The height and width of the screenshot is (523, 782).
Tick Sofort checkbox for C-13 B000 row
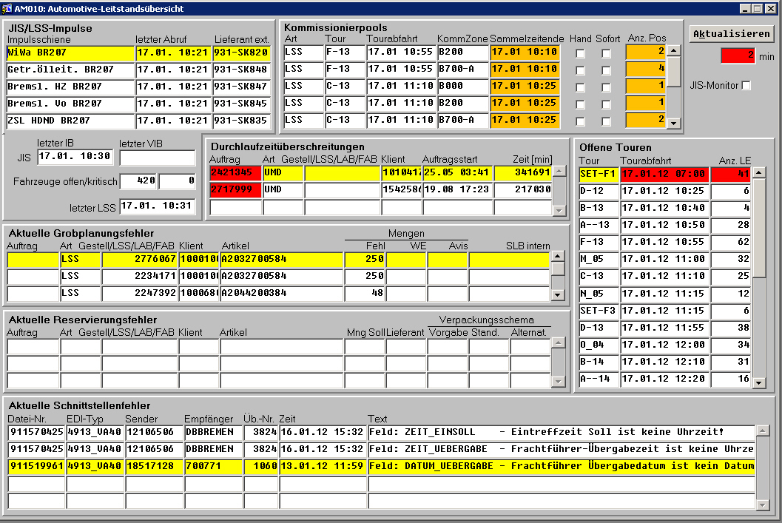tap(606, 87)
